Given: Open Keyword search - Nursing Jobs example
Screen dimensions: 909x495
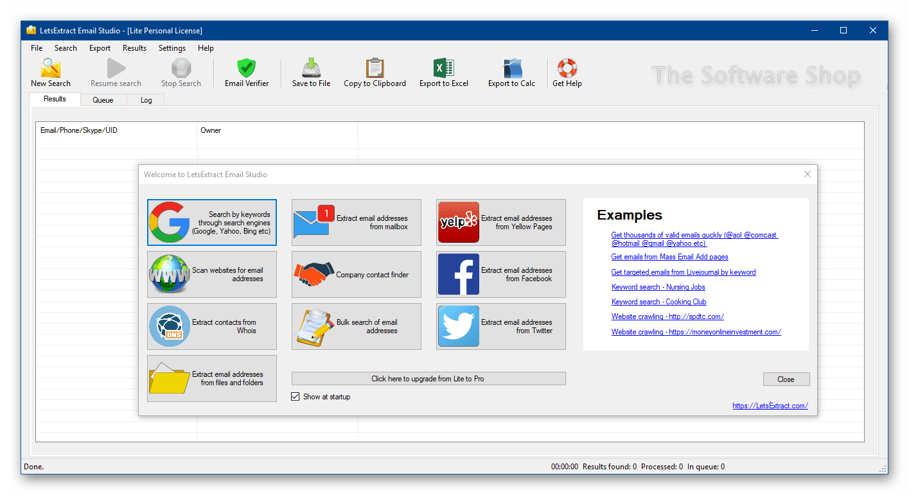Looking at the screenshot, I should pos(658,287).
